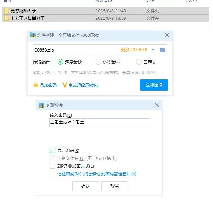Click the 记住密码(M) blue link text
The width and height of the screenshot is (213, 210).
97,174
